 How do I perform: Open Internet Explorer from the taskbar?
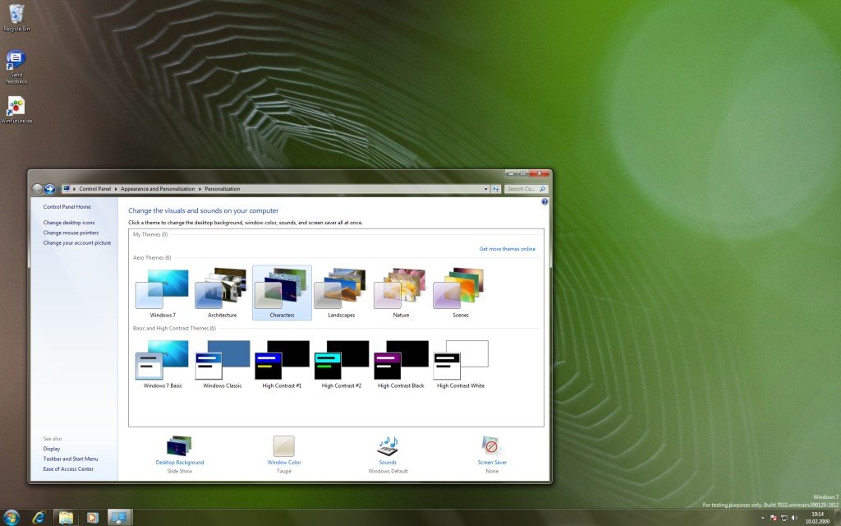[x=39, y=517]
